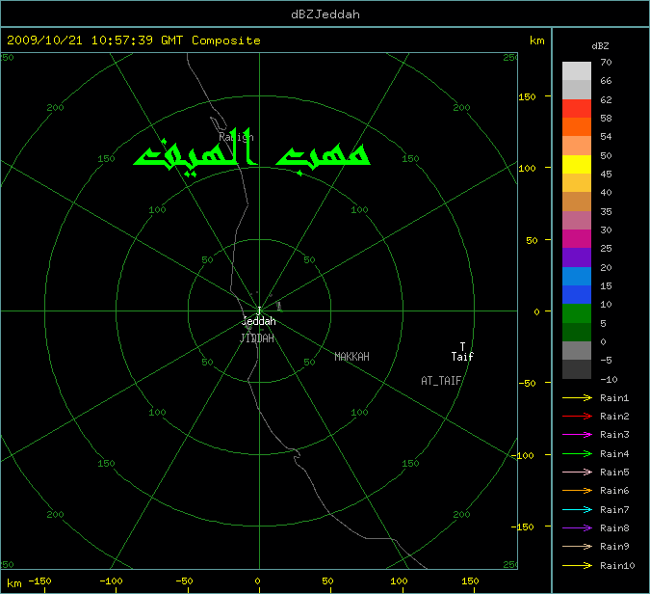Click the Rain10 legend label
The image size is (650, 594).
coord(617,565)
